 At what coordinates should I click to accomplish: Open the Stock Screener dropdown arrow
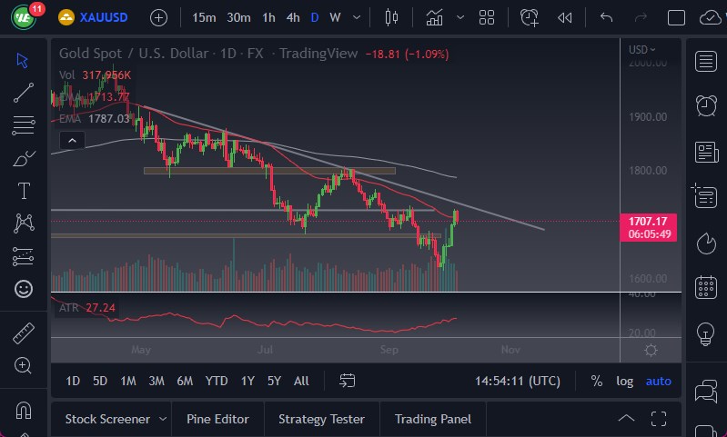pos(163,419)
